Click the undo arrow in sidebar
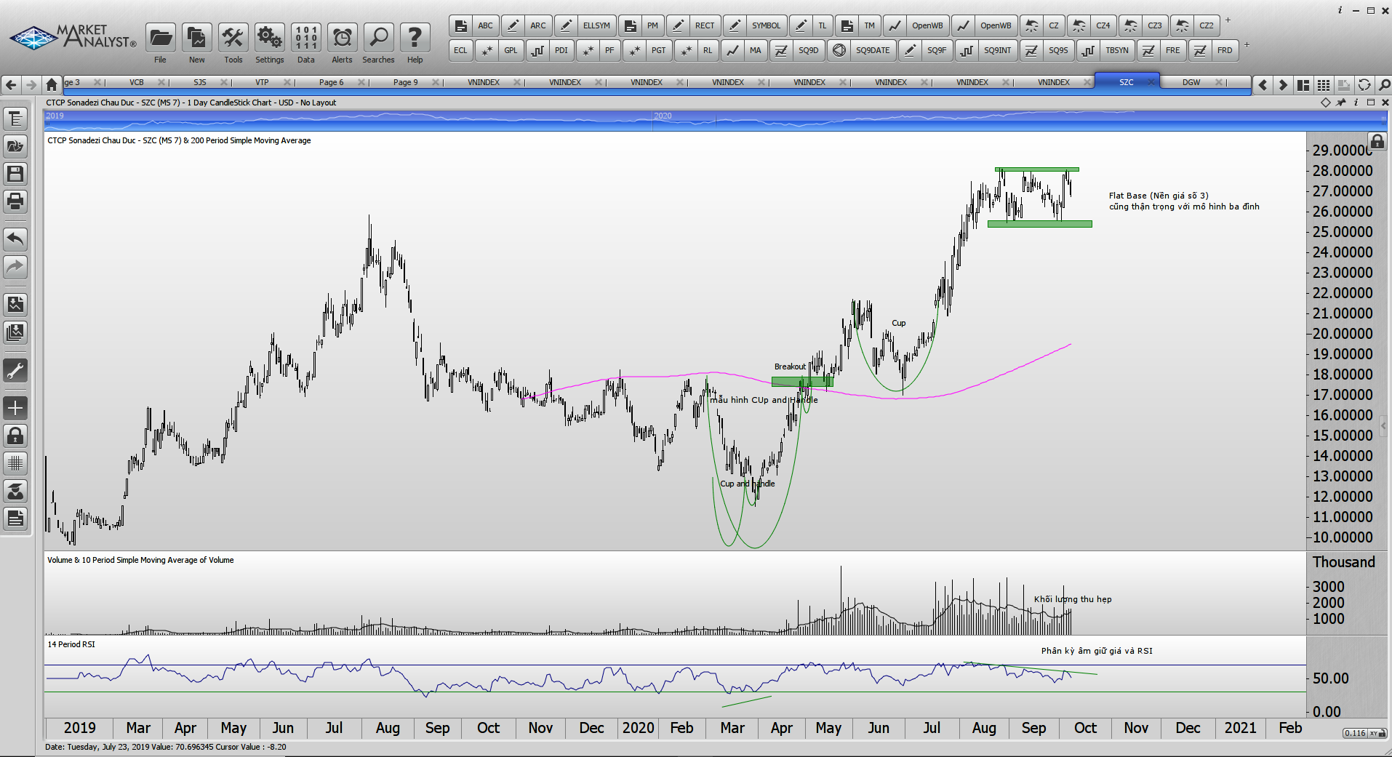The height and width of the screenshot is (757, 1392). click(x=15, y=239)
